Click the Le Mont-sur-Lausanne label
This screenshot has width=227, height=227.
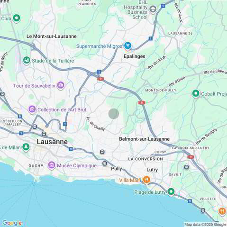pyautogui.click(x=52, y=36)
